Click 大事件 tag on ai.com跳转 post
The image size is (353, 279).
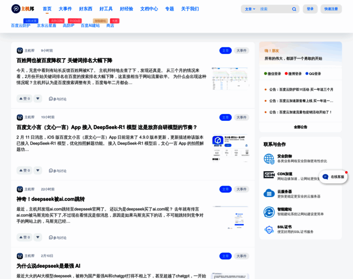(242, 189)
